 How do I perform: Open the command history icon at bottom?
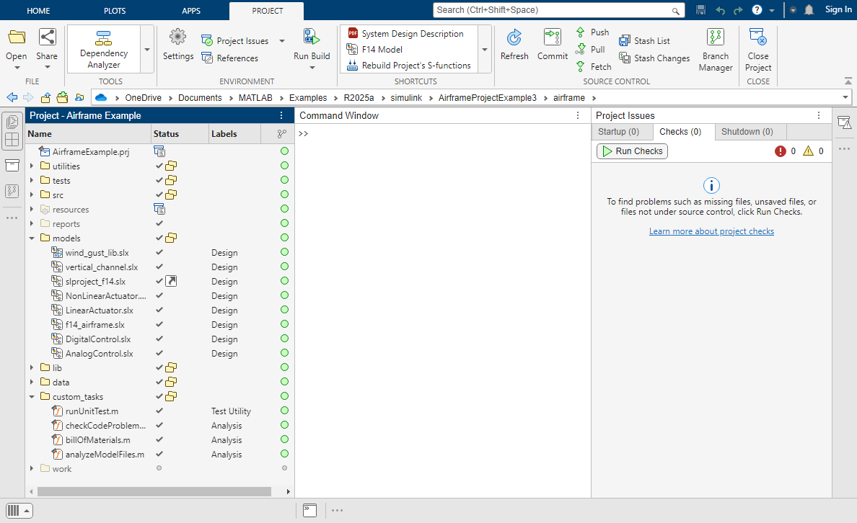[310, 511]
